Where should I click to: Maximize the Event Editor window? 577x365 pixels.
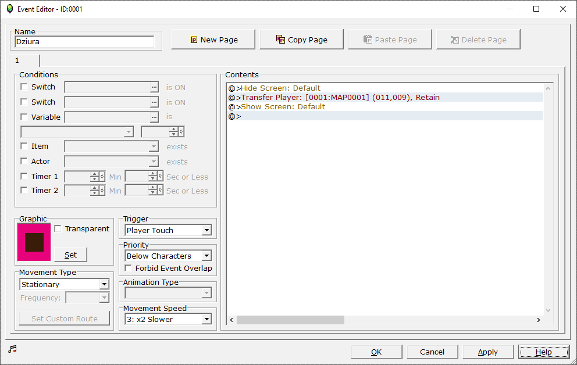click(x=536, y=9)
